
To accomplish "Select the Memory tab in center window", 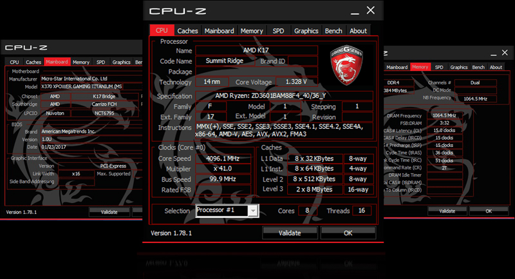I will [252, 30].
